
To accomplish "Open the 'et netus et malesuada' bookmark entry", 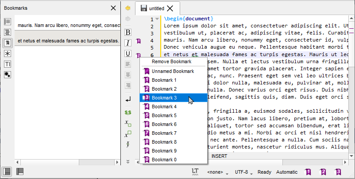I will [68, 41].
